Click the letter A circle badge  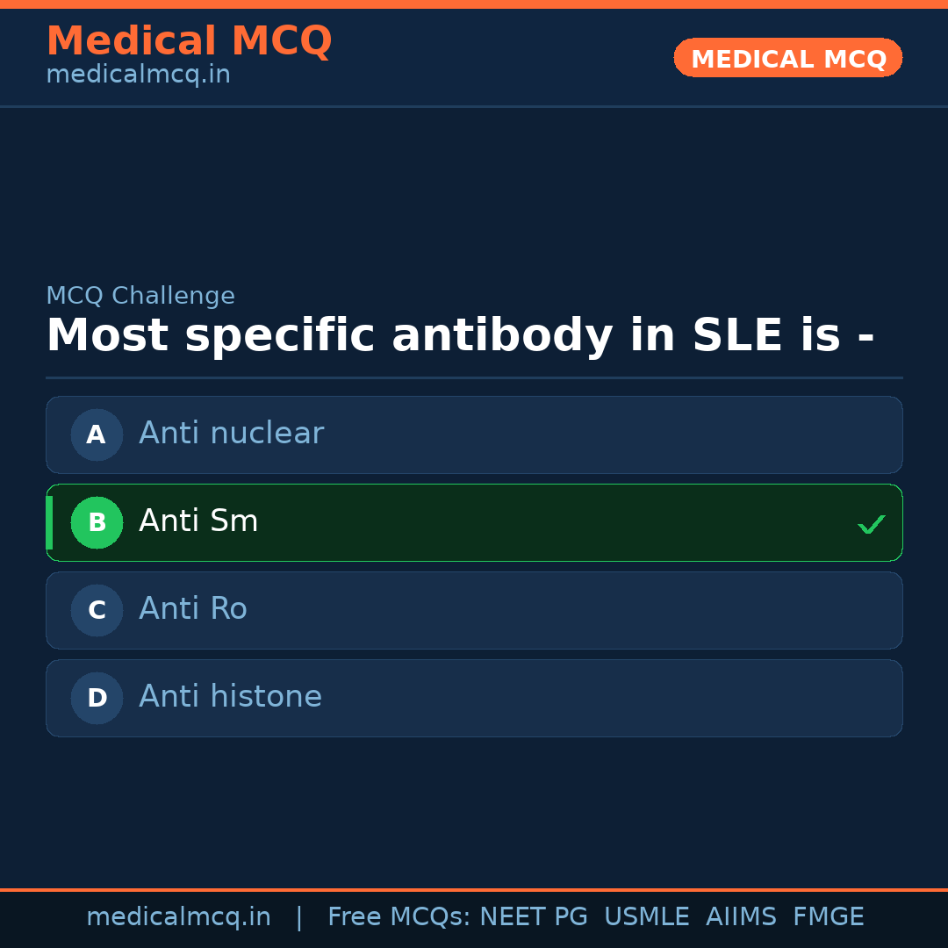click(x=97, y=434)
